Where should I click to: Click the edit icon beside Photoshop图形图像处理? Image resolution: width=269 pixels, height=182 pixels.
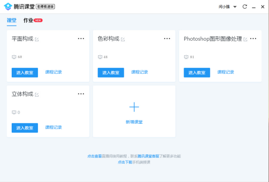245,39
